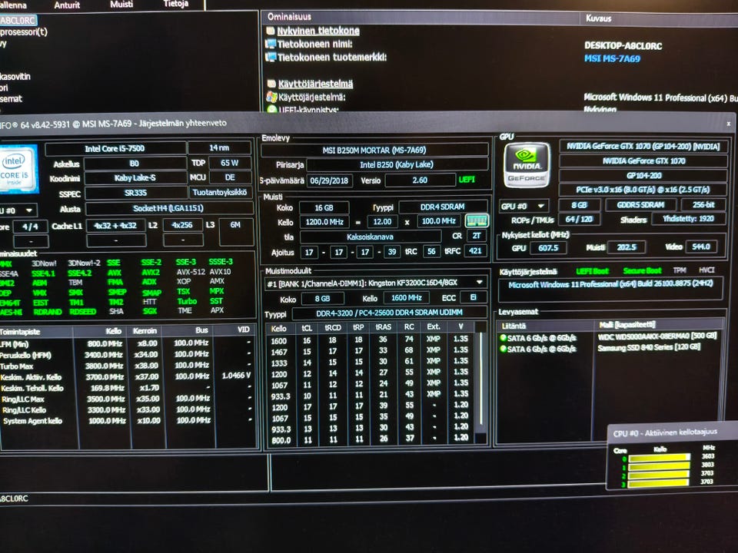The height and width of the screenshot is (553, 738).
Task: Click the Windows flag icon beside Käyttöjärjestelmä
Action: (x=271, y=97)
